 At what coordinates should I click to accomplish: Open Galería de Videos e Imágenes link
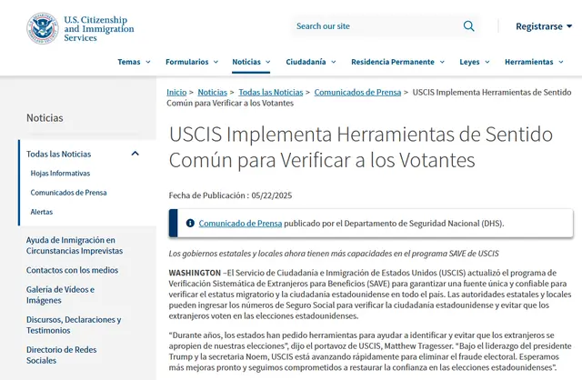click(x=61, y=295)
